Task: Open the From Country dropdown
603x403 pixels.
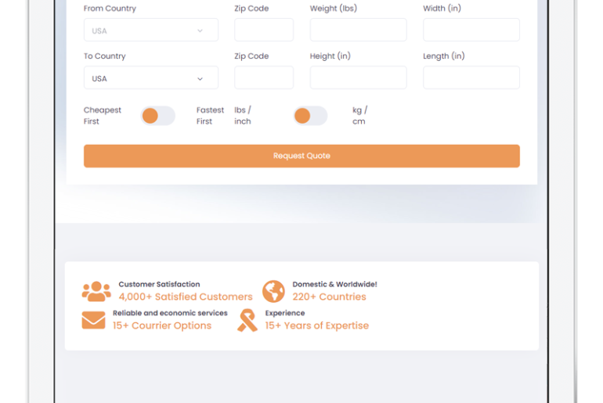Action: click(x=150, y=31)
